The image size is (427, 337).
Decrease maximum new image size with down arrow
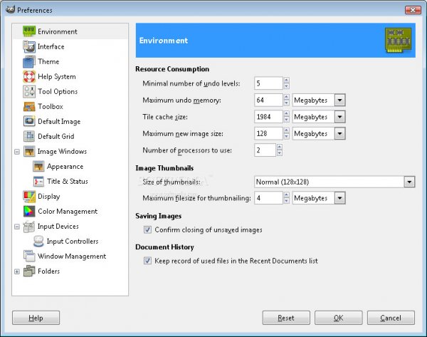click(286, 137)
